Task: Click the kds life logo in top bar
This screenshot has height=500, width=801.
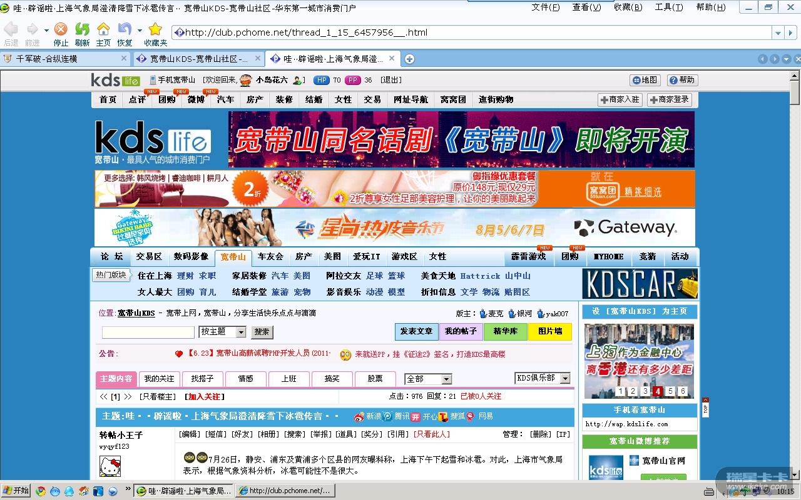Action: tap(116, 80)
